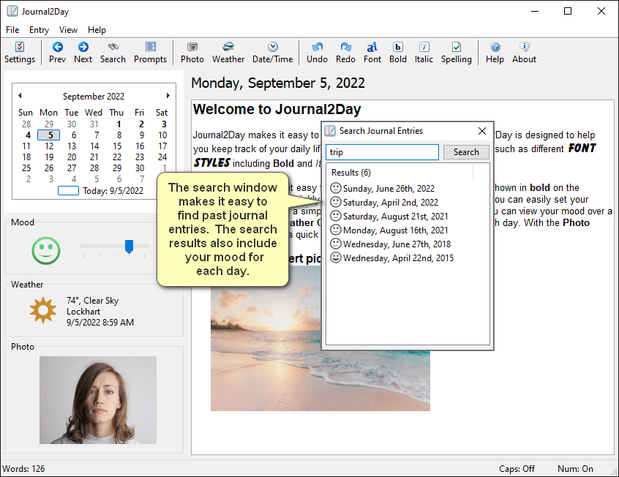Click the green mood smiley face
The image size is (619, 477).
tap(46, 251)
